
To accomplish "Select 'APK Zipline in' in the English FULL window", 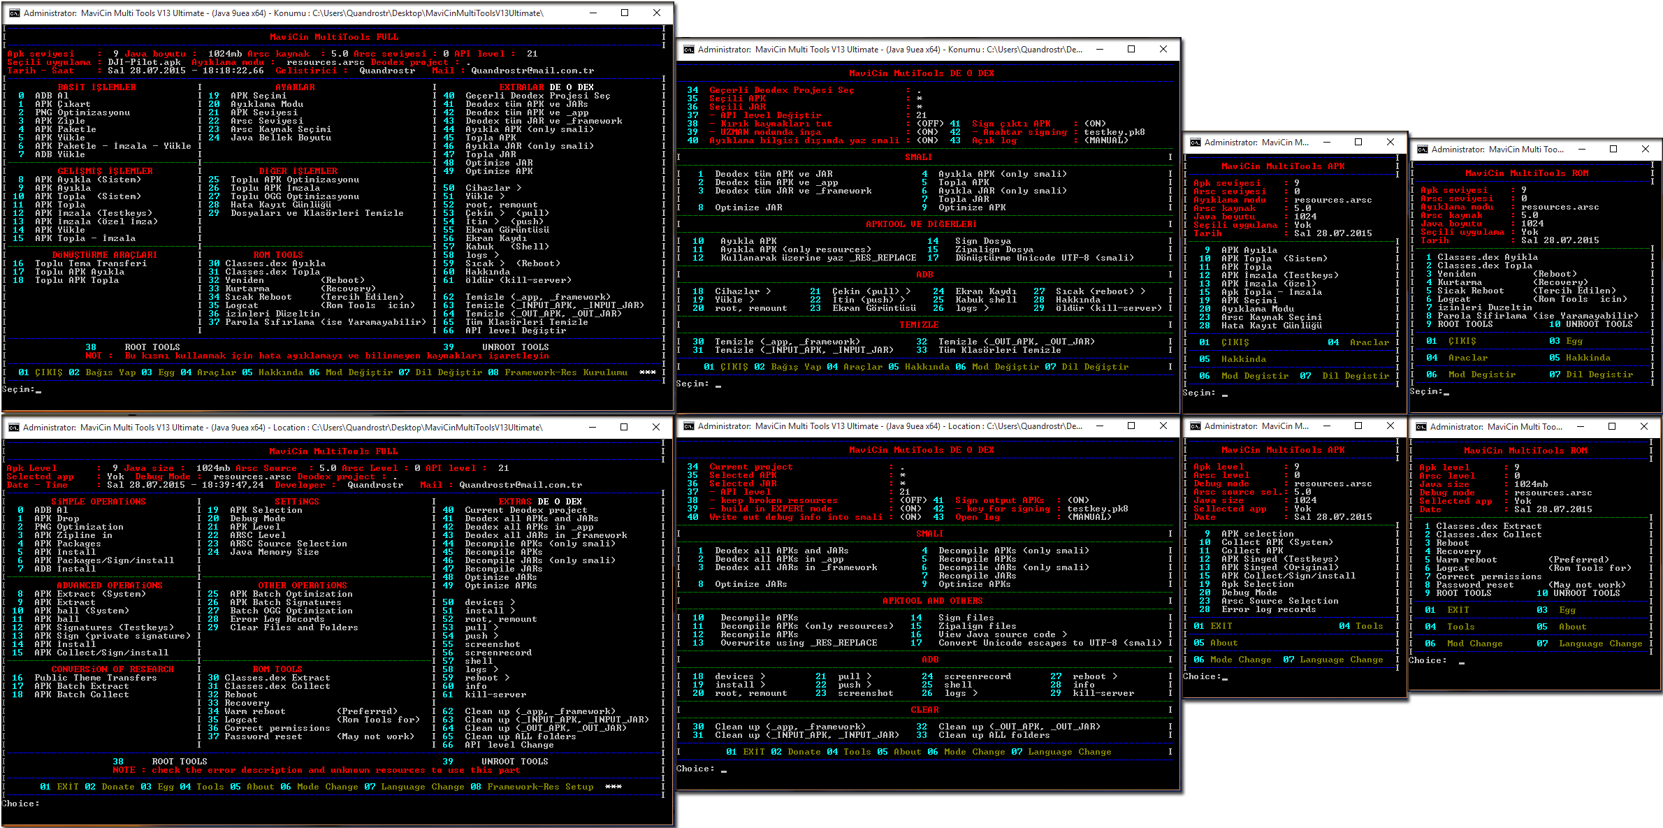I will [x=73, y=535].
